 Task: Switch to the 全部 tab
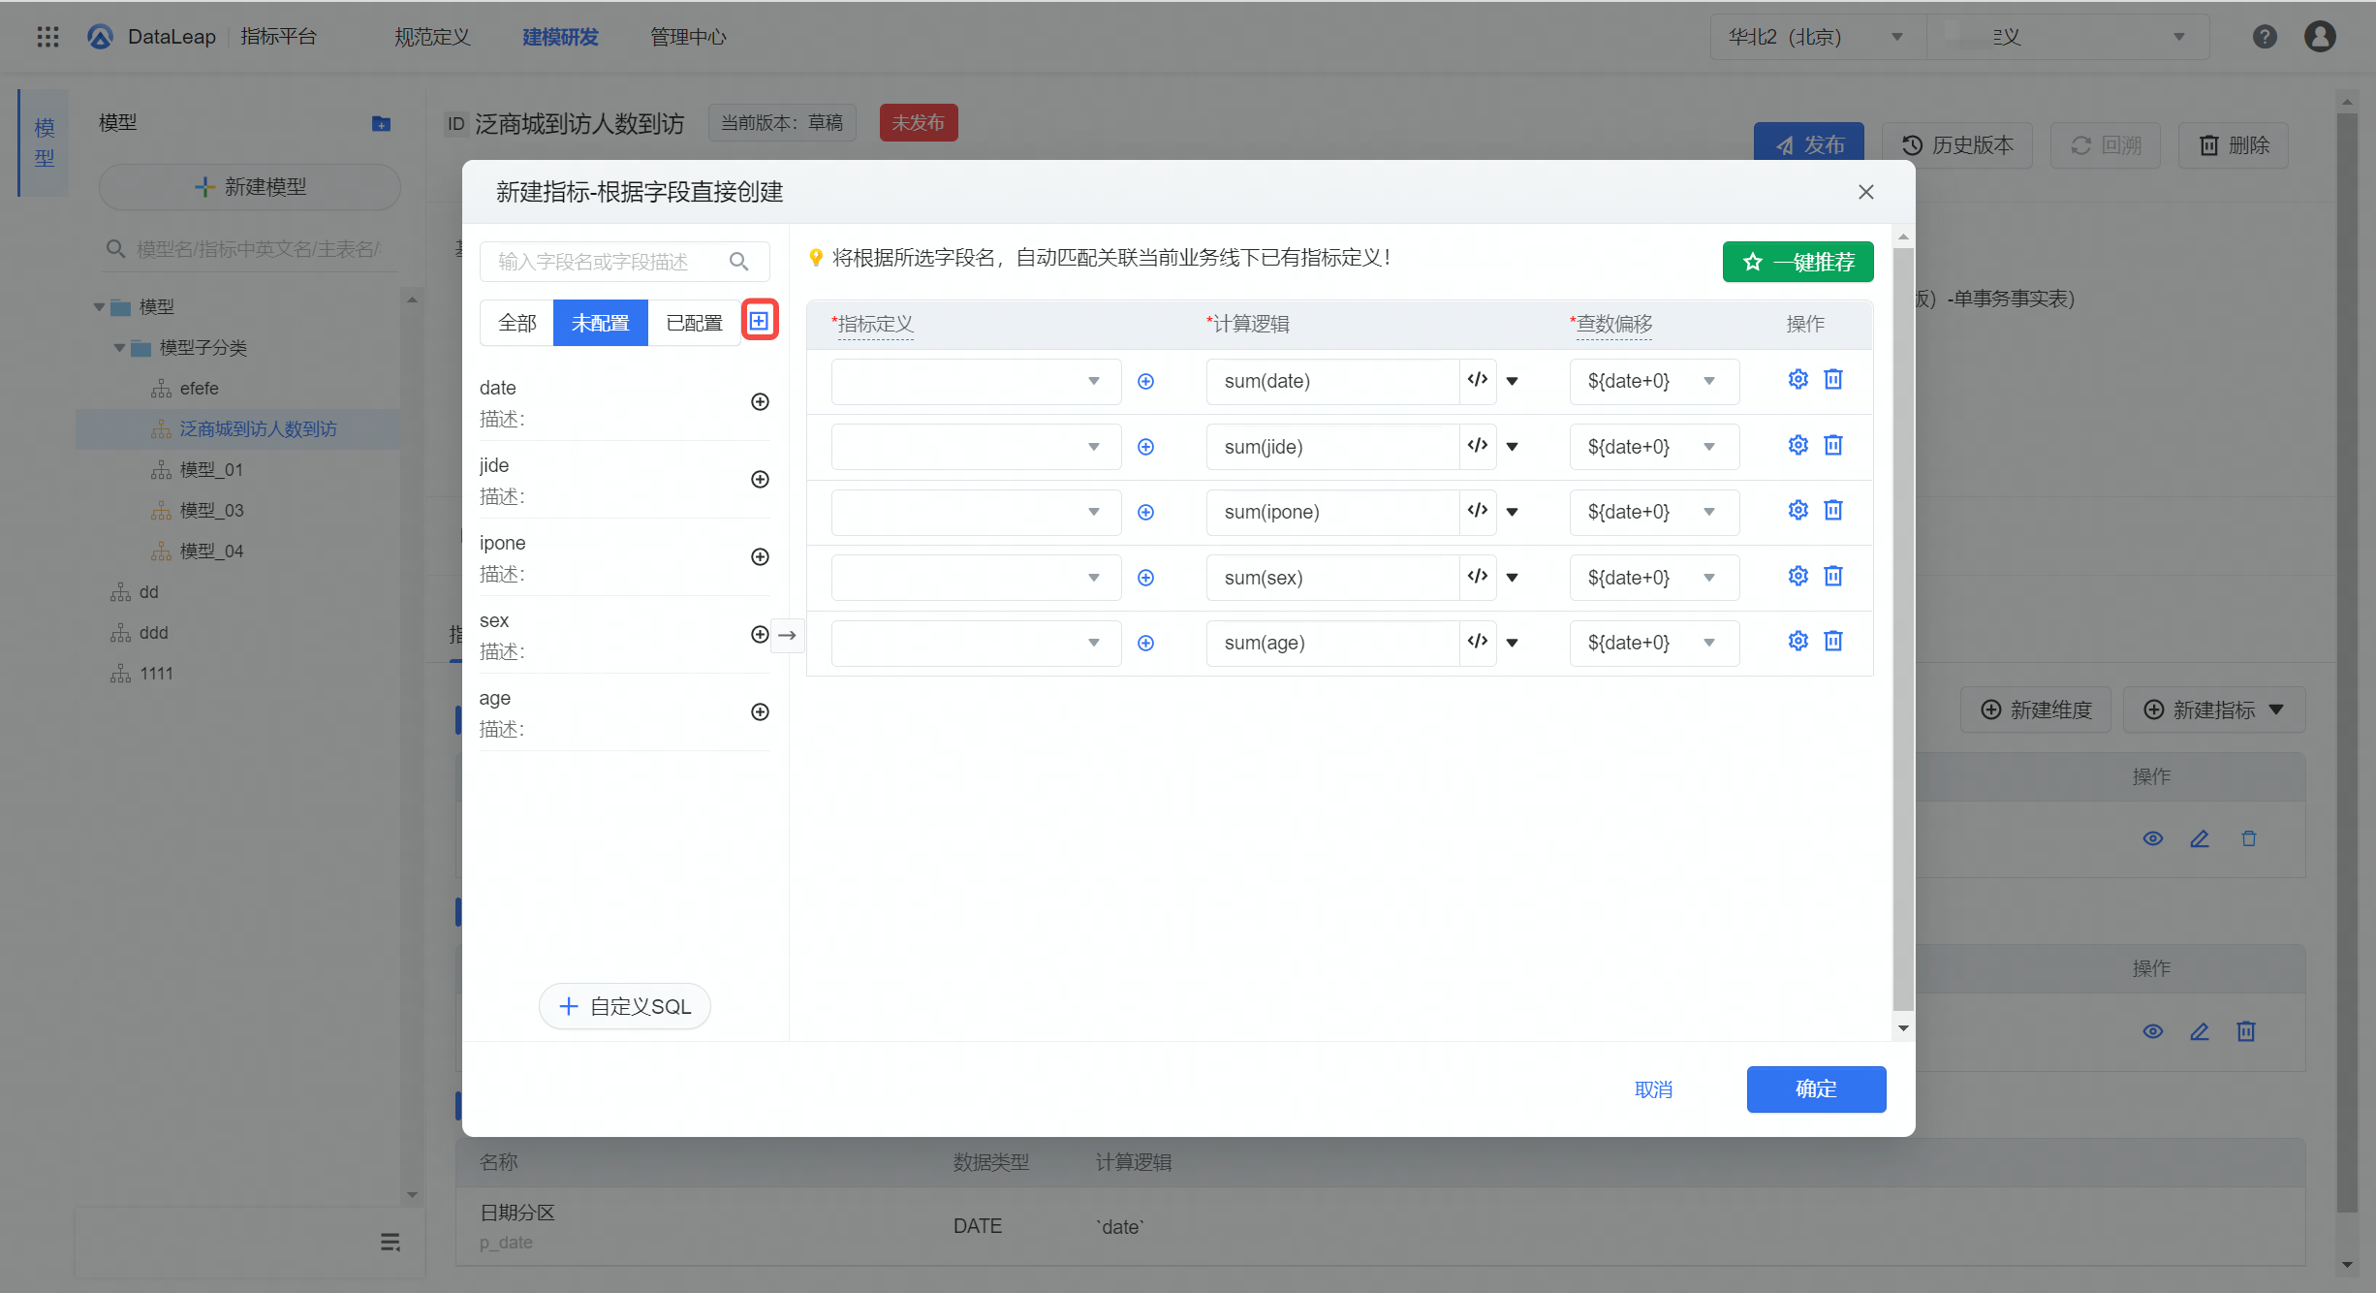tap(516, 323)
